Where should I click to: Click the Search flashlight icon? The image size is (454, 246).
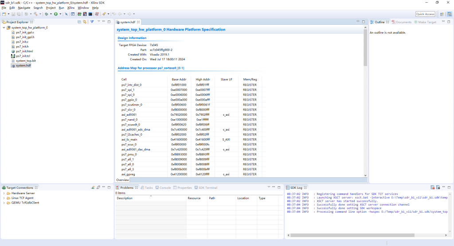pyautogui.click(x=104, y=14)
